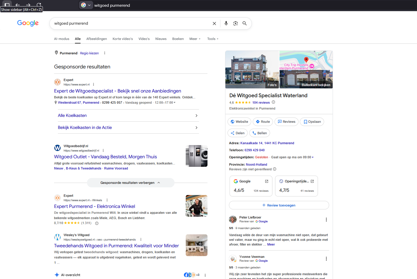Click the Reviews button in business panel
417x279 pixels.
click(287, 122)
